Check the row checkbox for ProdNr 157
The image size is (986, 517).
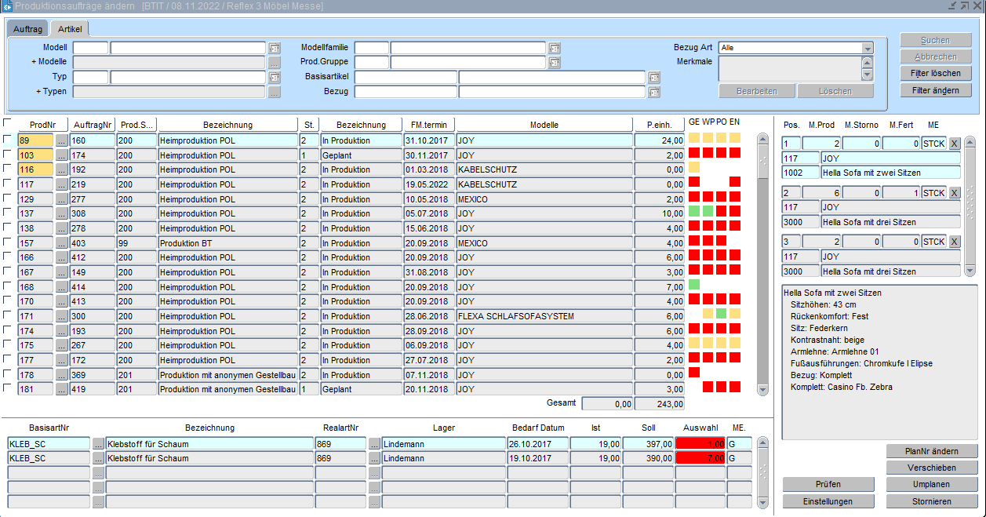pos(8,242)
